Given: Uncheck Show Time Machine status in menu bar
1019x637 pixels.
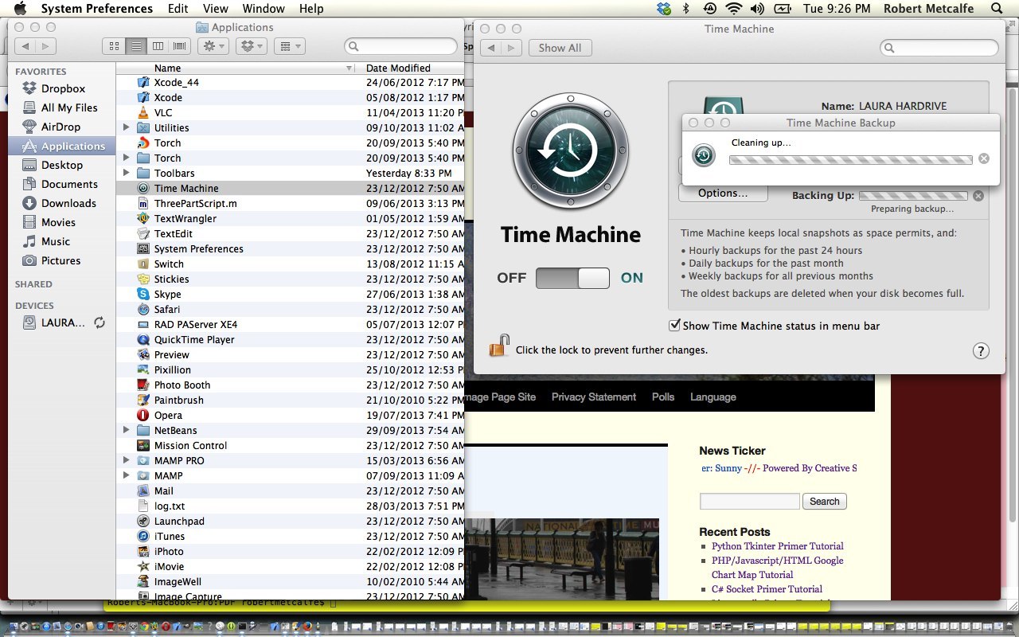Looking at the screenshot, I should tap(675, 325).
